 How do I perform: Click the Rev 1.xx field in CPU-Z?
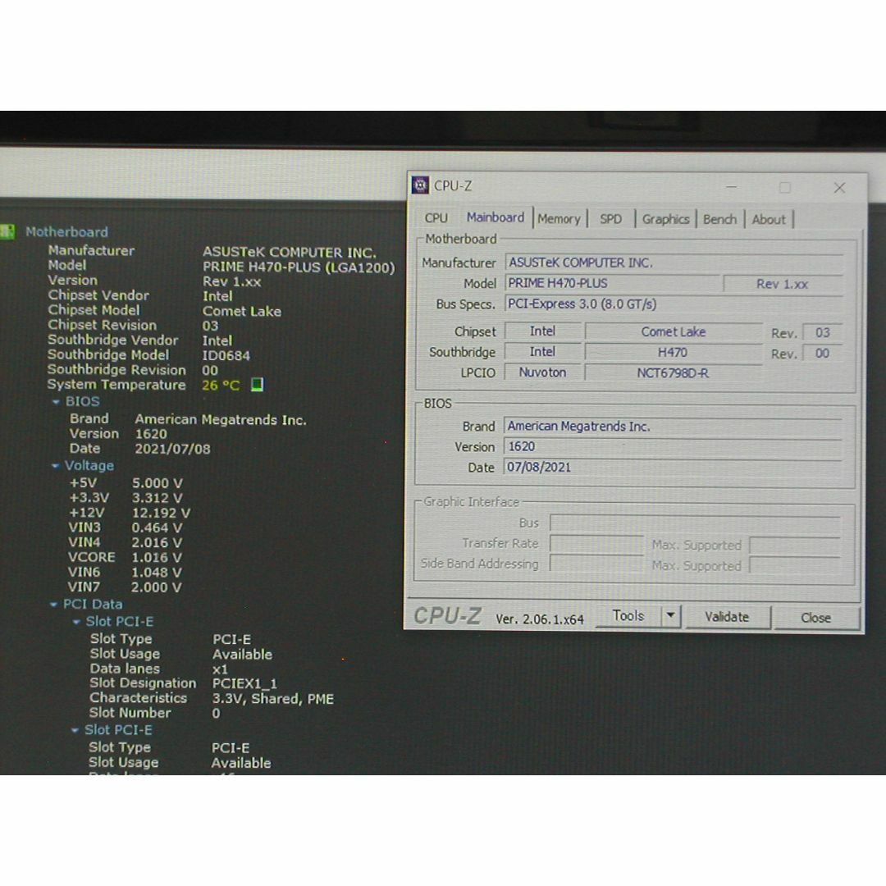pos(783,284)
